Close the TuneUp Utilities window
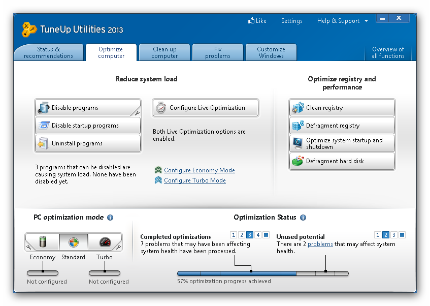This screenshot has width=430, height=306. (x=399, y=18)
